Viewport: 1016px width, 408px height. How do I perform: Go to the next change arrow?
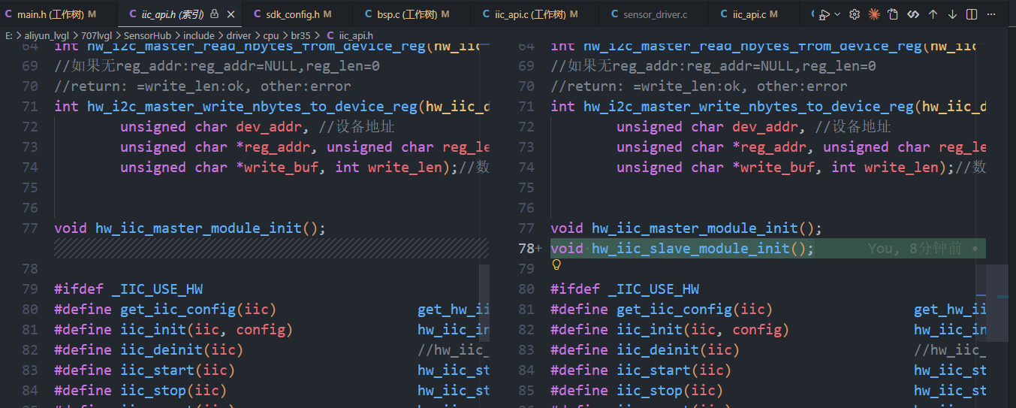point(952,14)
